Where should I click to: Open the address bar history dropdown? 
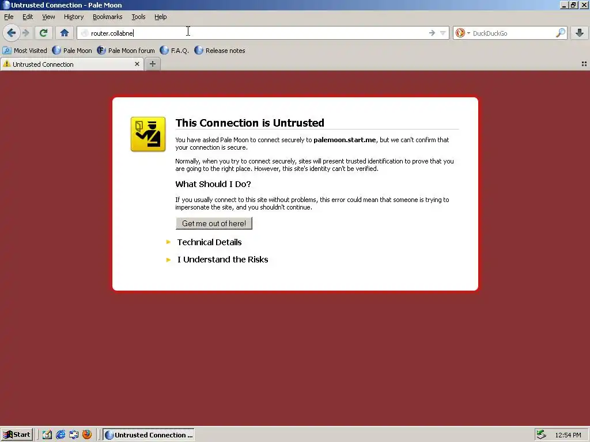tap(443, 33)
